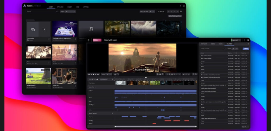The image size is (271, 131).
Task: Open the Storages tab in assets window
Action: 60,7
